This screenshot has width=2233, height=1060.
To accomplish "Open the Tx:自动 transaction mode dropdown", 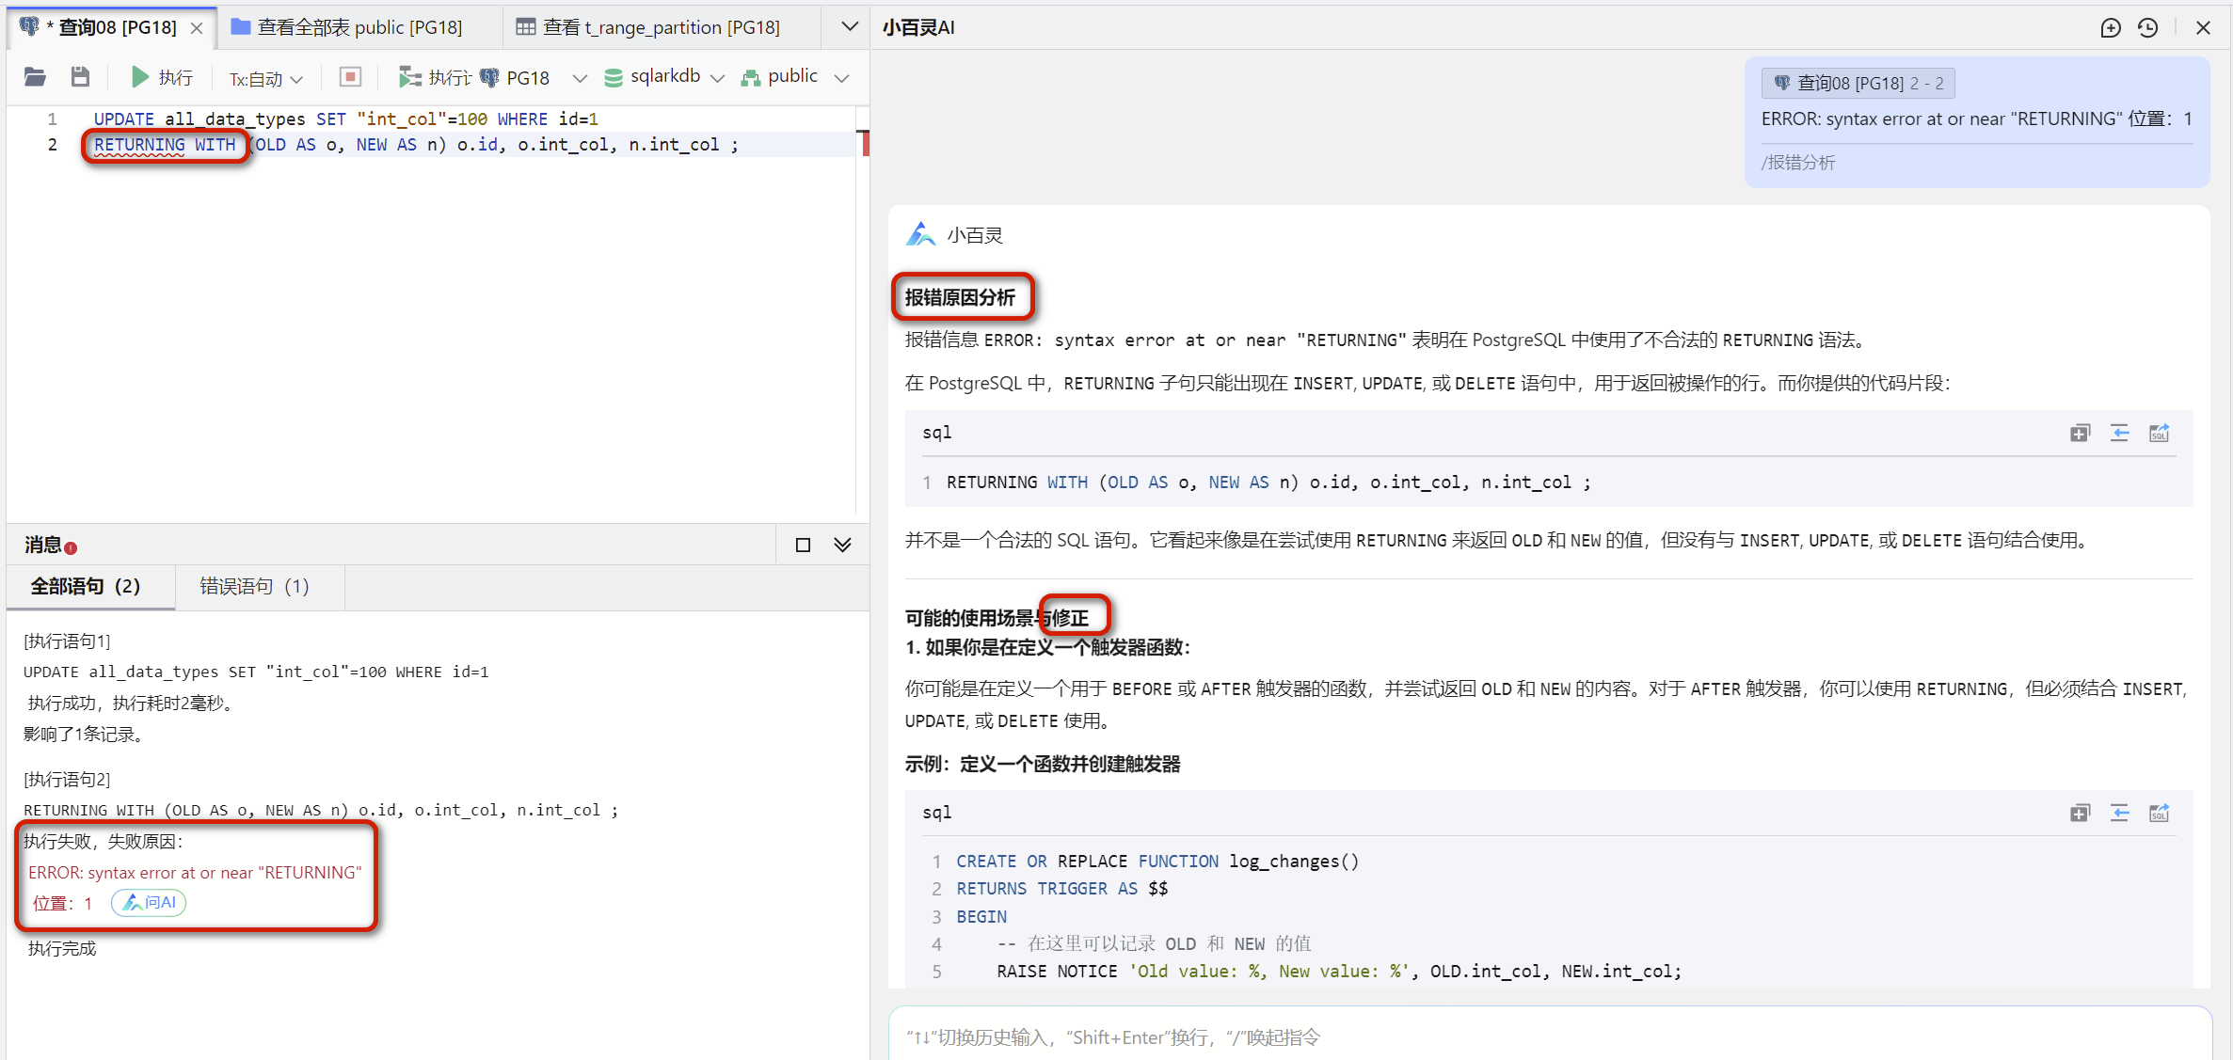I will tap(265, 78).
